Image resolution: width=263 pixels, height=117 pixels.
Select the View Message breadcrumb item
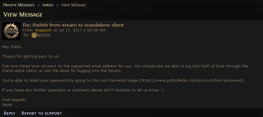pyautogui.click(x=74, y=5)
